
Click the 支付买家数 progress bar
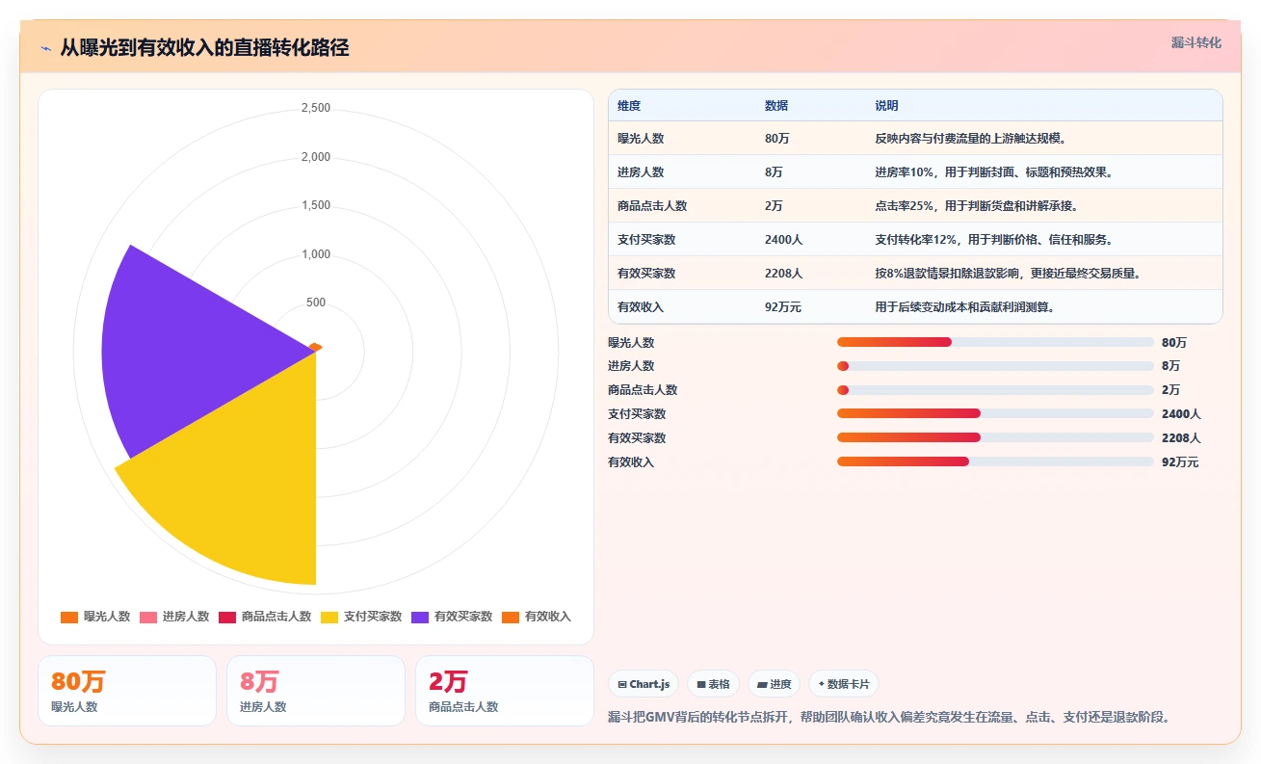(995, 413)
